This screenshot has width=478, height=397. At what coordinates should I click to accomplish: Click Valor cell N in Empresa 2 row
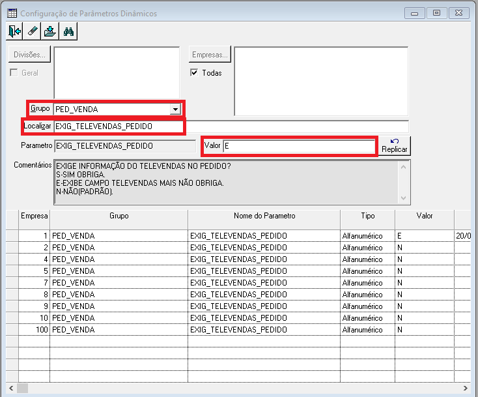425,247
